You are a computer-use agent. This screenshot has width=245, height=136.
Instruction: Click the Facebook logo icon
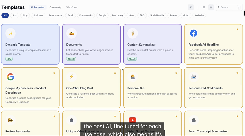(194, 33)
